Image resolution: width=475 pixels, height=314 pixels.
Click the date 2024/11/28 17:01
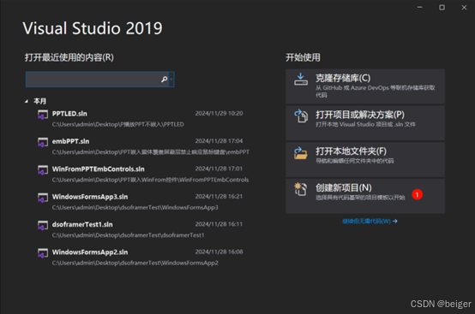(x=219, y=169)
